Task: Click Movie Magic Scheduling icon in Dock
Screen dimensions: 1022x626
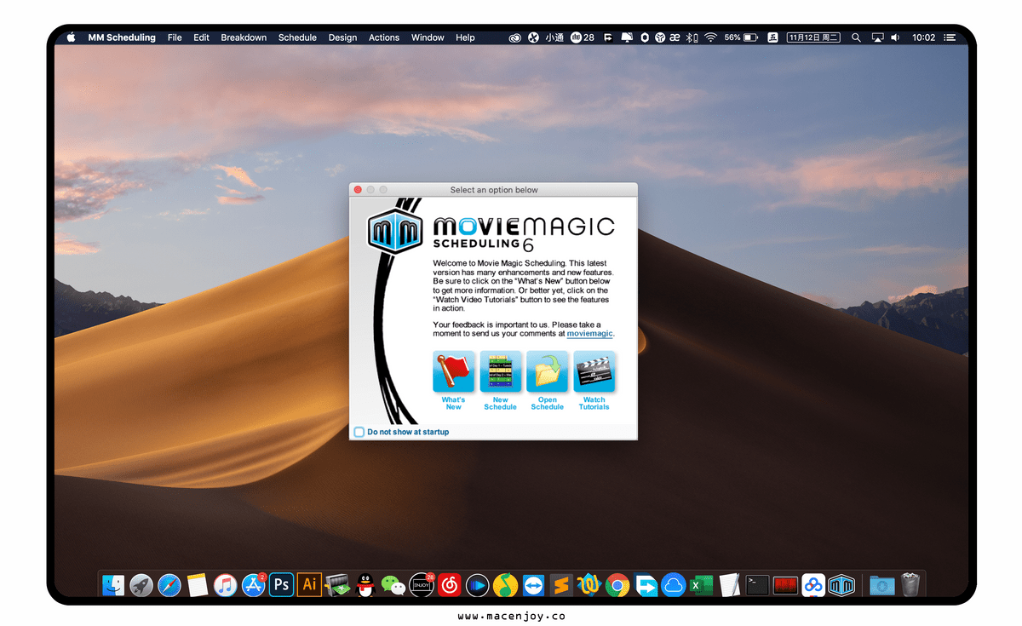Action: coord(841,584)
